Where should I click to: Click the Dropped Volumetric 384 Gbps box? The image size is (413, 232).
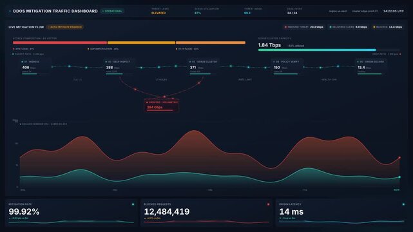(162, 105)
